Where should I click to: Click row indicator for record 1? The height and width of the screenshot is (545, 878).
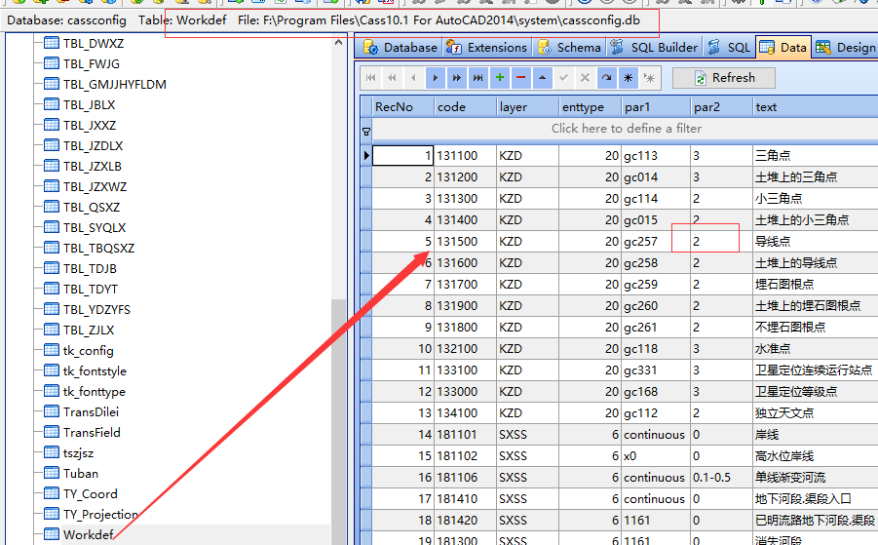tap(366, 156)
